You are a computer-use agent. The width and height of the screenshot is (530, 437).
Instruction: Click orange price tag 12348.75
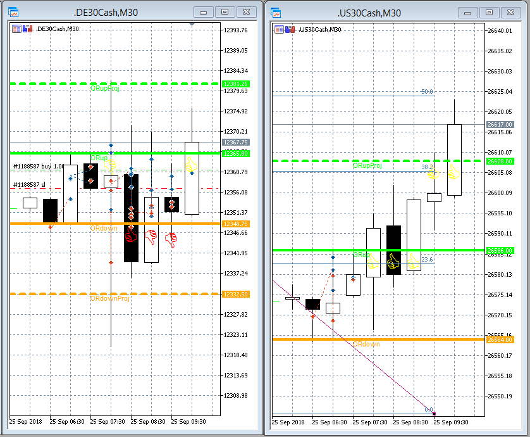[x=236, y=224]
